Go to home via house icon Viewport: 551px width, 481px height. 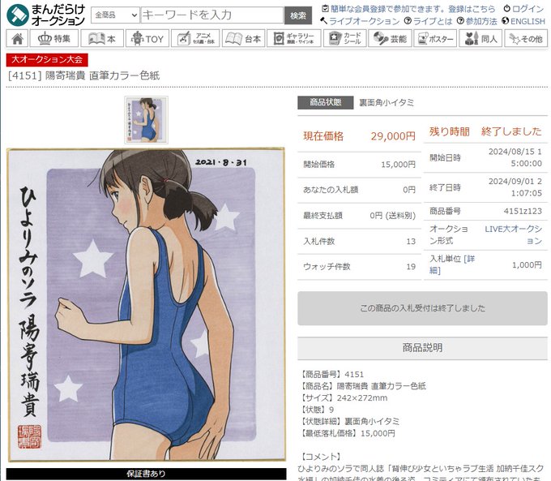point(17,38)
